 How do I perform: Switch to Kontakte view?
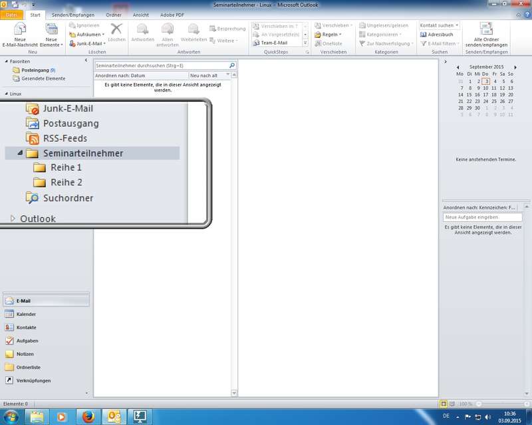click(26, 327)
